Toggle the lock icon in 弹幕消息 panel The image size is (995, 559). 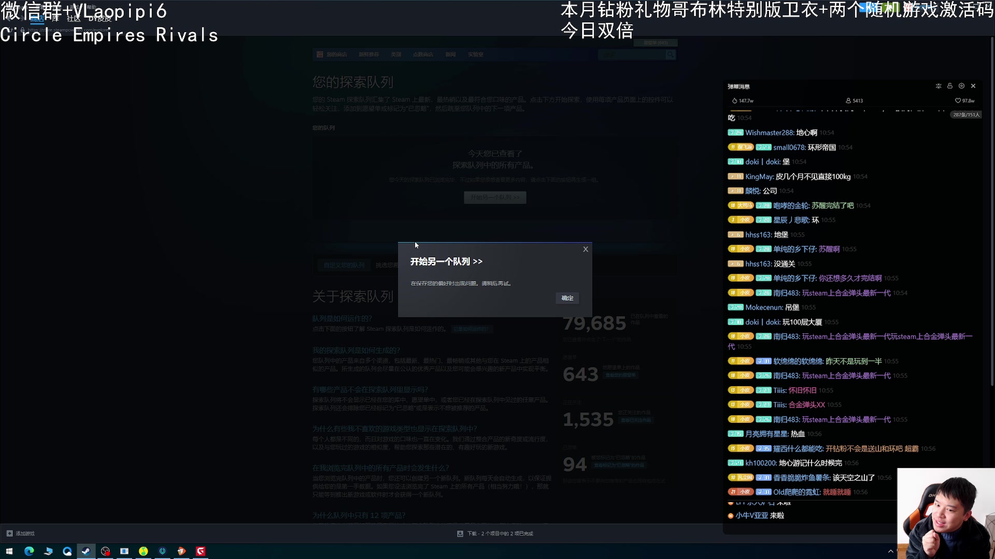pyautogui.click(x=950, y=86)
